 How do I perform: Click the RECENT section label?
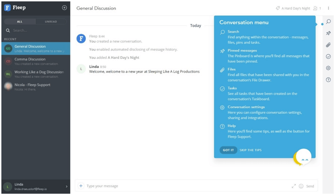coord(10,39)
